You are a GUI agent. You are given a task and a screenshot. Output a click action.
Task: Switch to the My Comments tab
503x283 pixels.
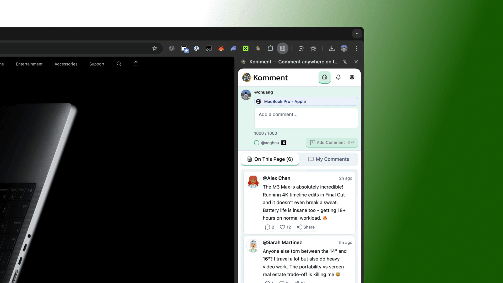329,159
